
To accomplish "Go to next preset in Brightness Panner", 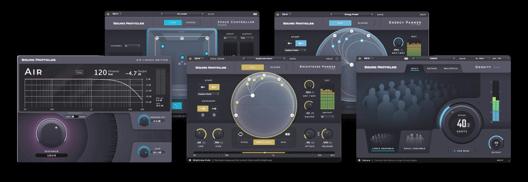I will point(283,58).
